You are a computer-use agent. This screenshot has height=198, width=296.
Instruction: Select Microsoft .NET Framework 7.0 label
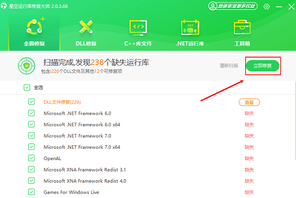pos(77,136)
